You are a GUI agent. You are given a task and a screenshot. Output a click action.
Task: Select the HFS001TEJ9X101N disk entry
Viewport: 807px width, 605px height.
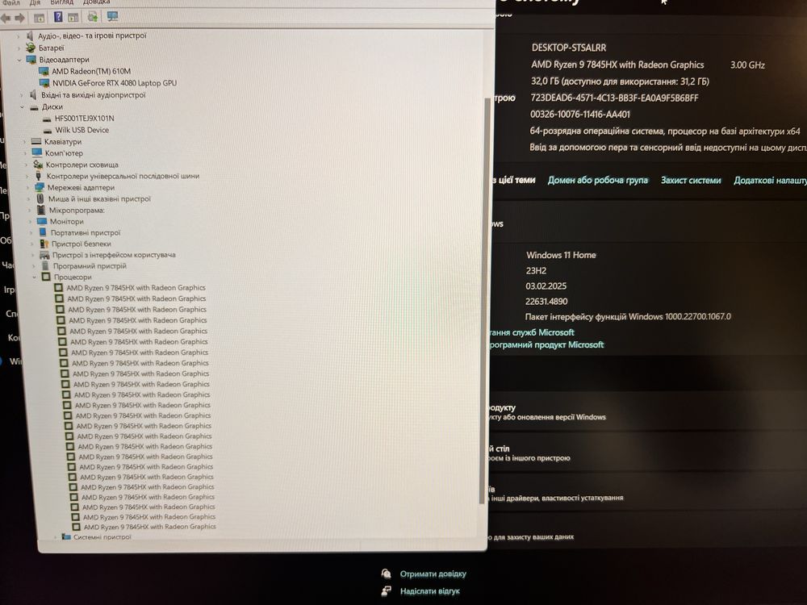[x=85, y=119]
